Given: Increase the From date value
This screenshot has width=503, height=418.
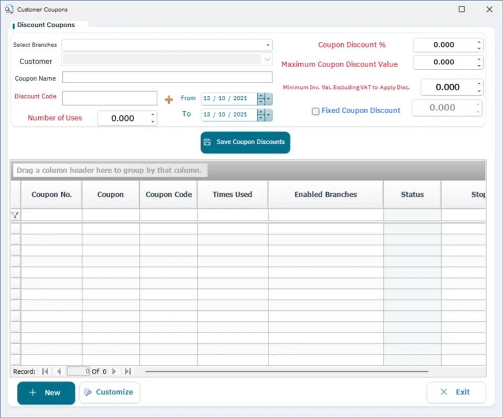Looking at the screenshot, I should pos(261,96).
